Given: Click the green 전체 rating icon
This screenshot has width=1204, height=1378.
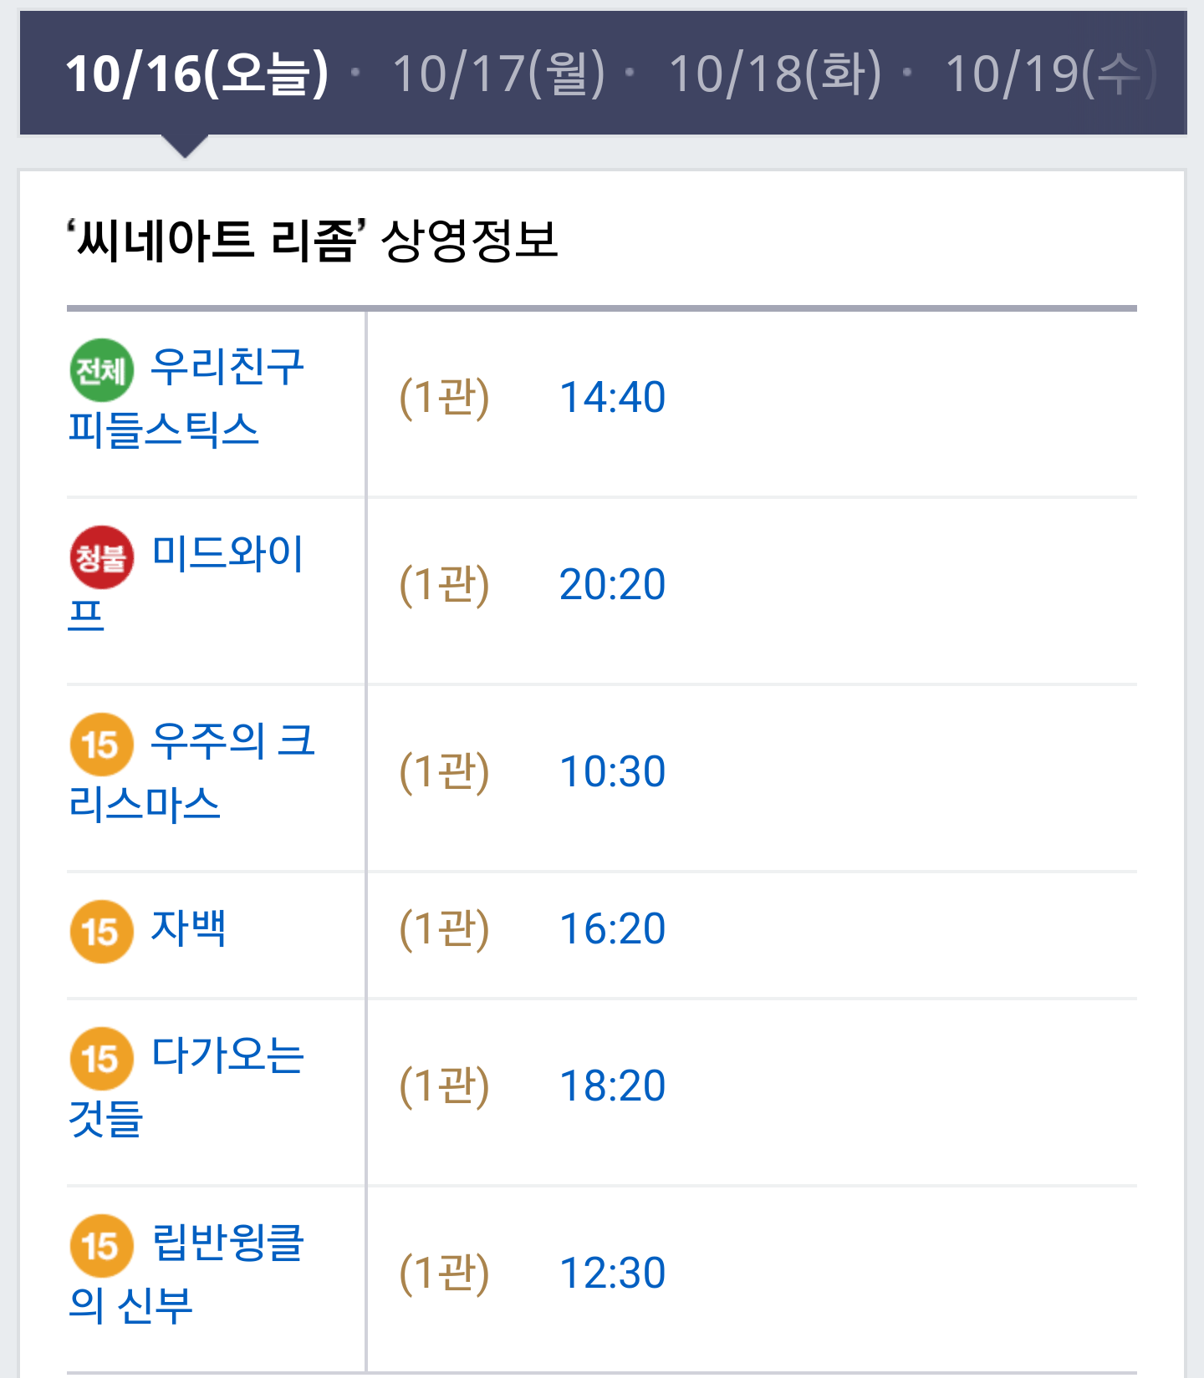Looking at the screenshot, I should tap(101, 370).
